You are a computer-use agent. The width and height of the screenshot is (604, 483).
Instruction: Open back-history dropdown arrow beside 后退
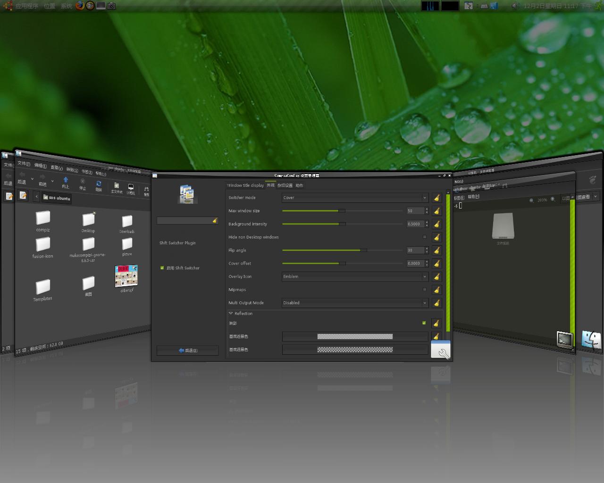(33, 179)
